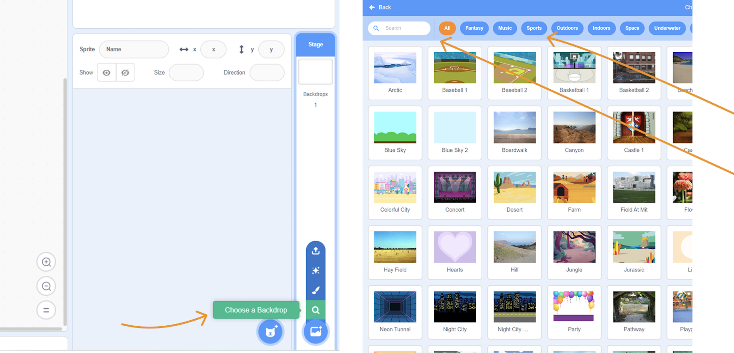Click the paint backdrop brush icon
The width and height of the screenshot is (734, 353).
[x=316, y=290]
